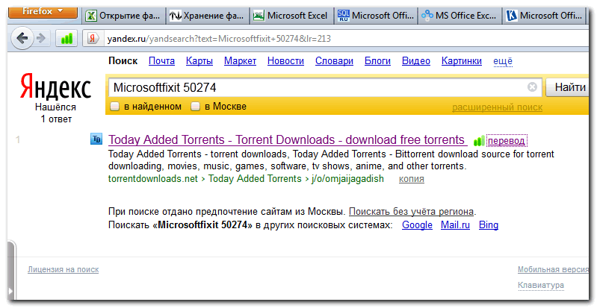Click the Нашёлся 1 ответ text

56,113
